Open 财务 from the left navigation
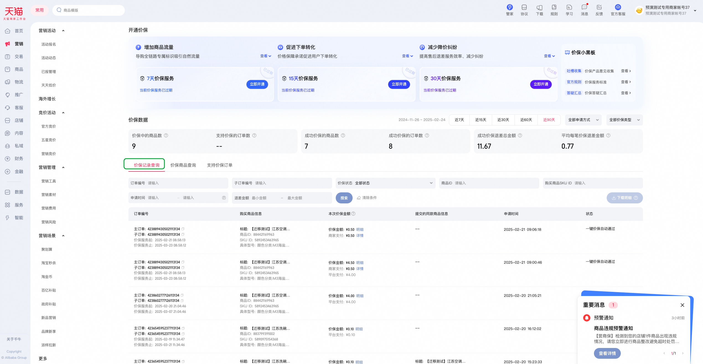703x364 pixels. point(14,159)
